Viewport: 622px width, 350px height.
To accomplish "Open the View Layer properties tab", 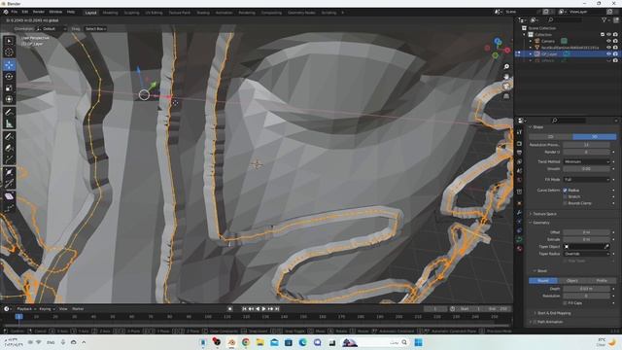I will point(519,162).
